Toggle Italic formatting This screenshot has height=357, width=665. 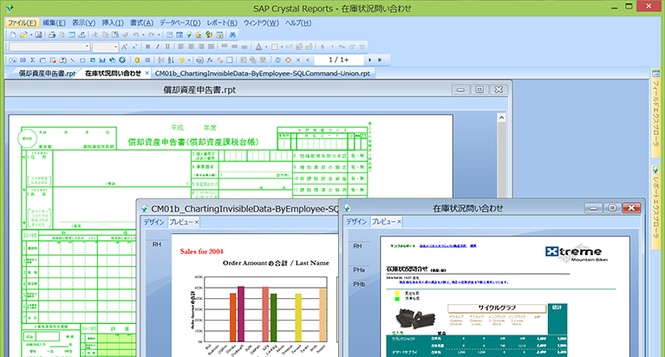point(157,47)
